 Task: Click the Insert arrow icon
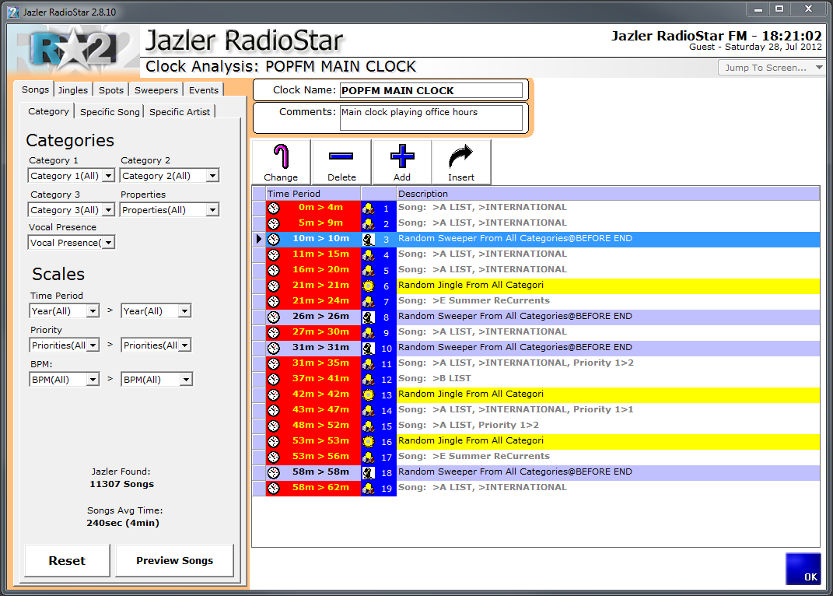(x=460, y=156)
